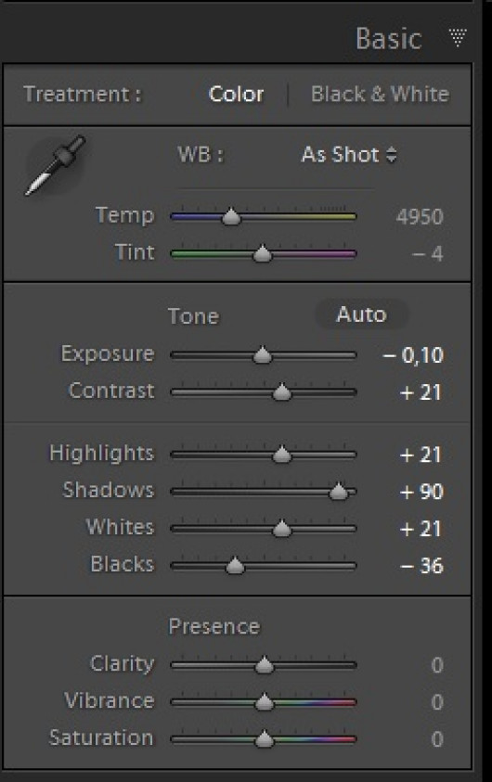
Task: Click the Basic panel title
Action: (389, 38)
